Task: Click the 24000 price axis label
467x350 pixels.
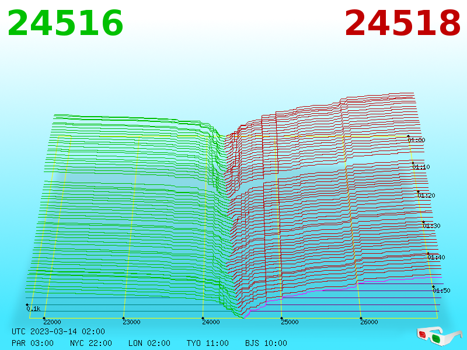Action: pyautogui.click(x=211, y=322)
